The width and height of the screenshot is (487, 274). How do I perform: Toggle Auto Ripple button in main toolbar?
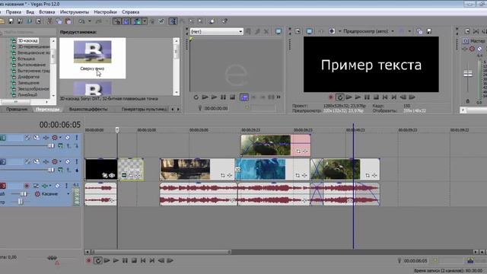point(137,21)
